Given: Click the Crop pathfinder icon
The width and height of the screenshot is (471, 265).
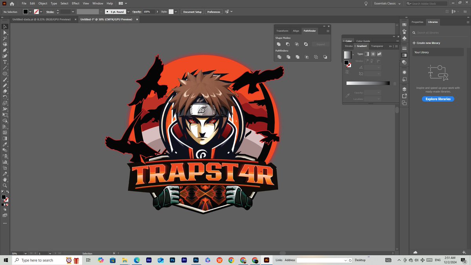Looking at the screenshot, I should point(307,57).
